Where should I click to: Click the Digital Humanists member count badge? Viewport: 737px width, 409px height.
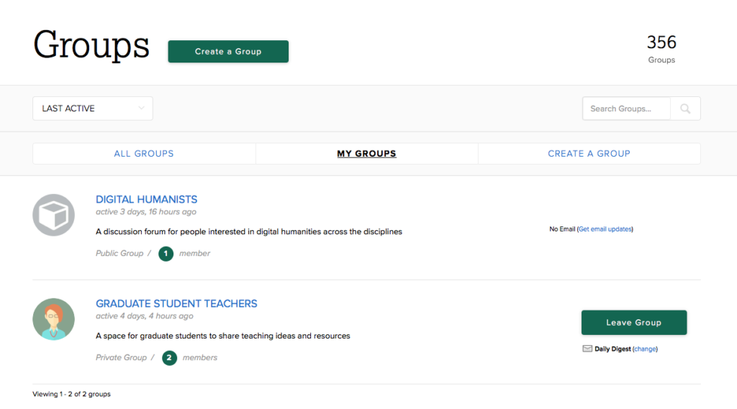pyautogui.click(x=166, y=254)
